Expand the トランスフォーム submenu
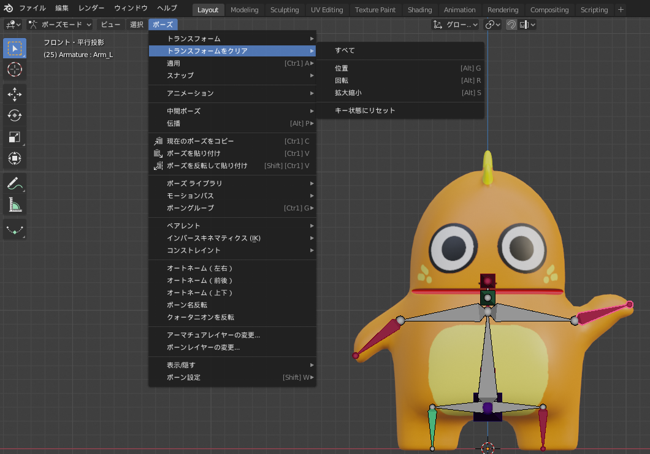Viewport: 650px width, 454px height. point(232,39)
